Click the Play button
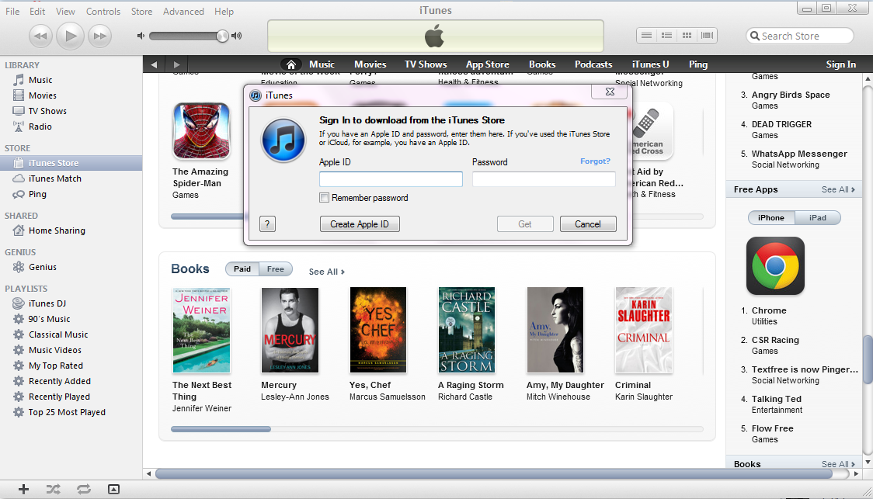 pos(70,36)
